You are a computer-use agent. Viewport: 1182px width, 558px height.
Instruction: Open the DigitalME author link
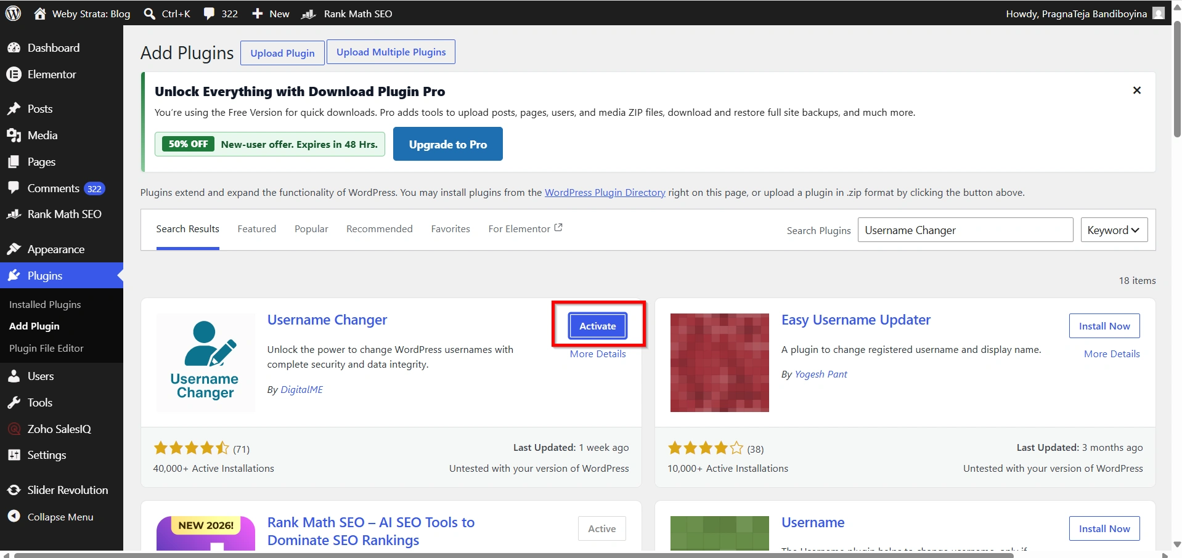coord(301,389)
